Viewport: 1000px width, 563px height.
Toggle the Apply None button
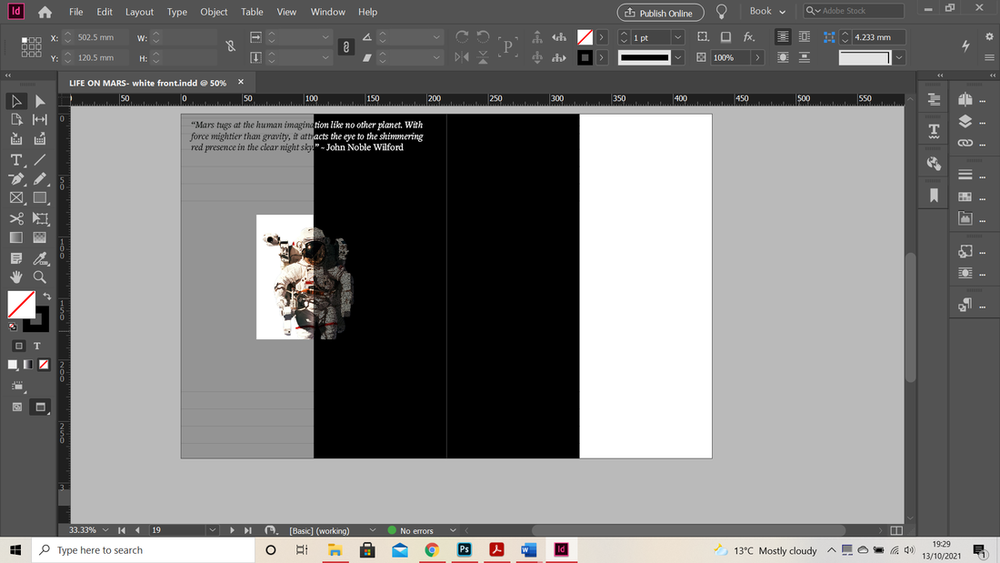point(44,365)
